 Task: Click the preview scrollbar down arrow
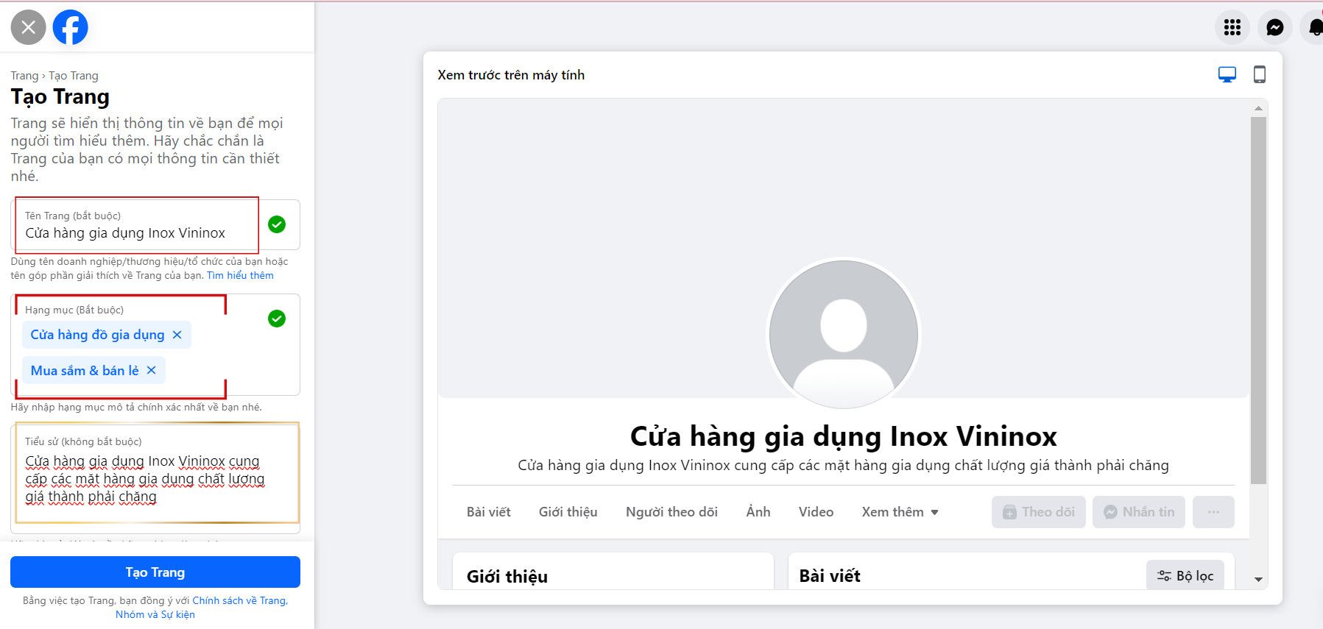point(1258,580)
